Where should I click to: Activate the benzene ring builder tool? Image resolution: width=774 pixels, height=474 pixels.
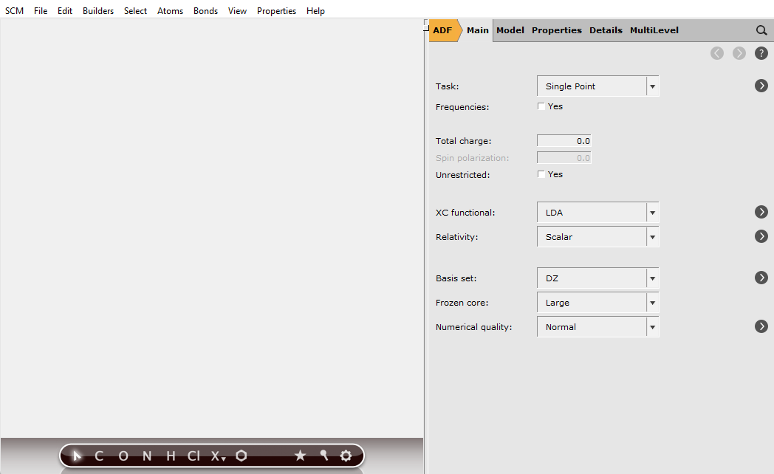[241, 456]
